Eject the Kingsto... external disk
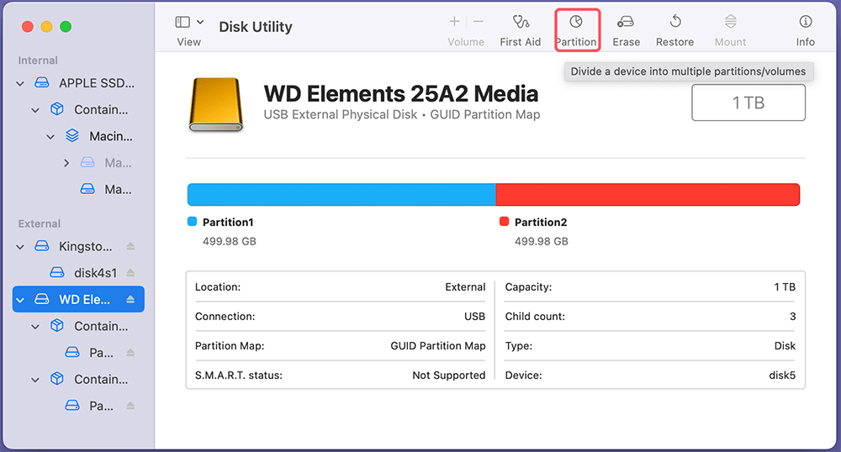 click(x=130, y=246)
